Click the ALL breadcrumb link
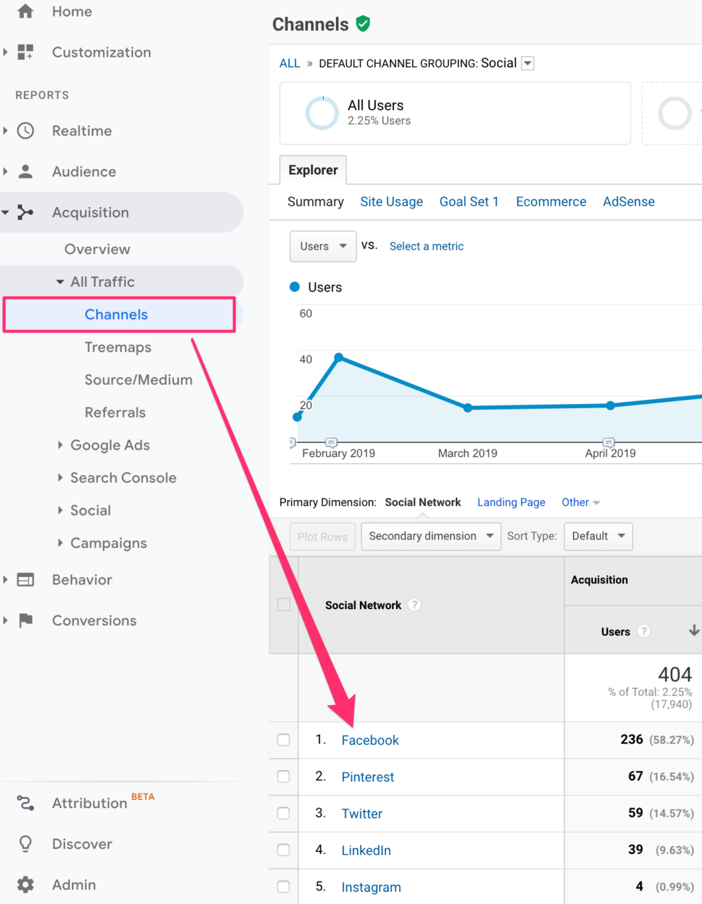The width and height of the screenshot is (702, 904). (x=289, y=63)
